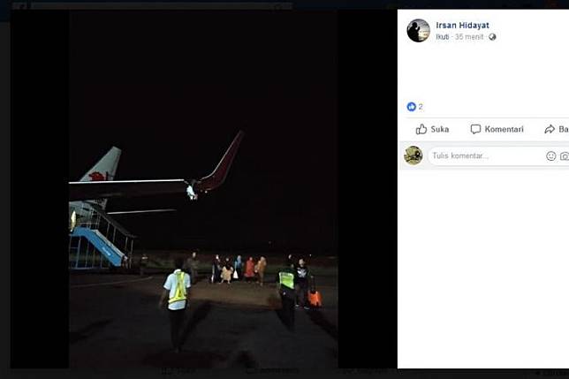Click the Komentari speech bubble icon

click(475, 129)
